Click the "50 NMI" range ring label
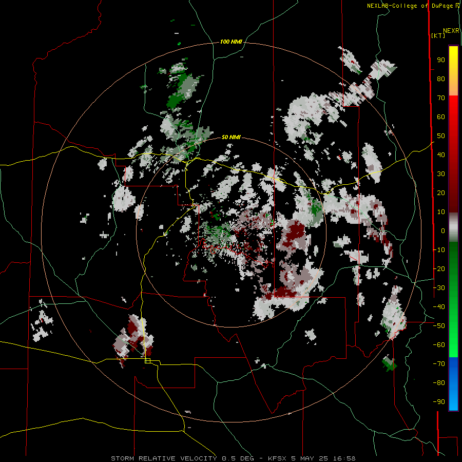462x462 pixels. [x=231, y=137]
